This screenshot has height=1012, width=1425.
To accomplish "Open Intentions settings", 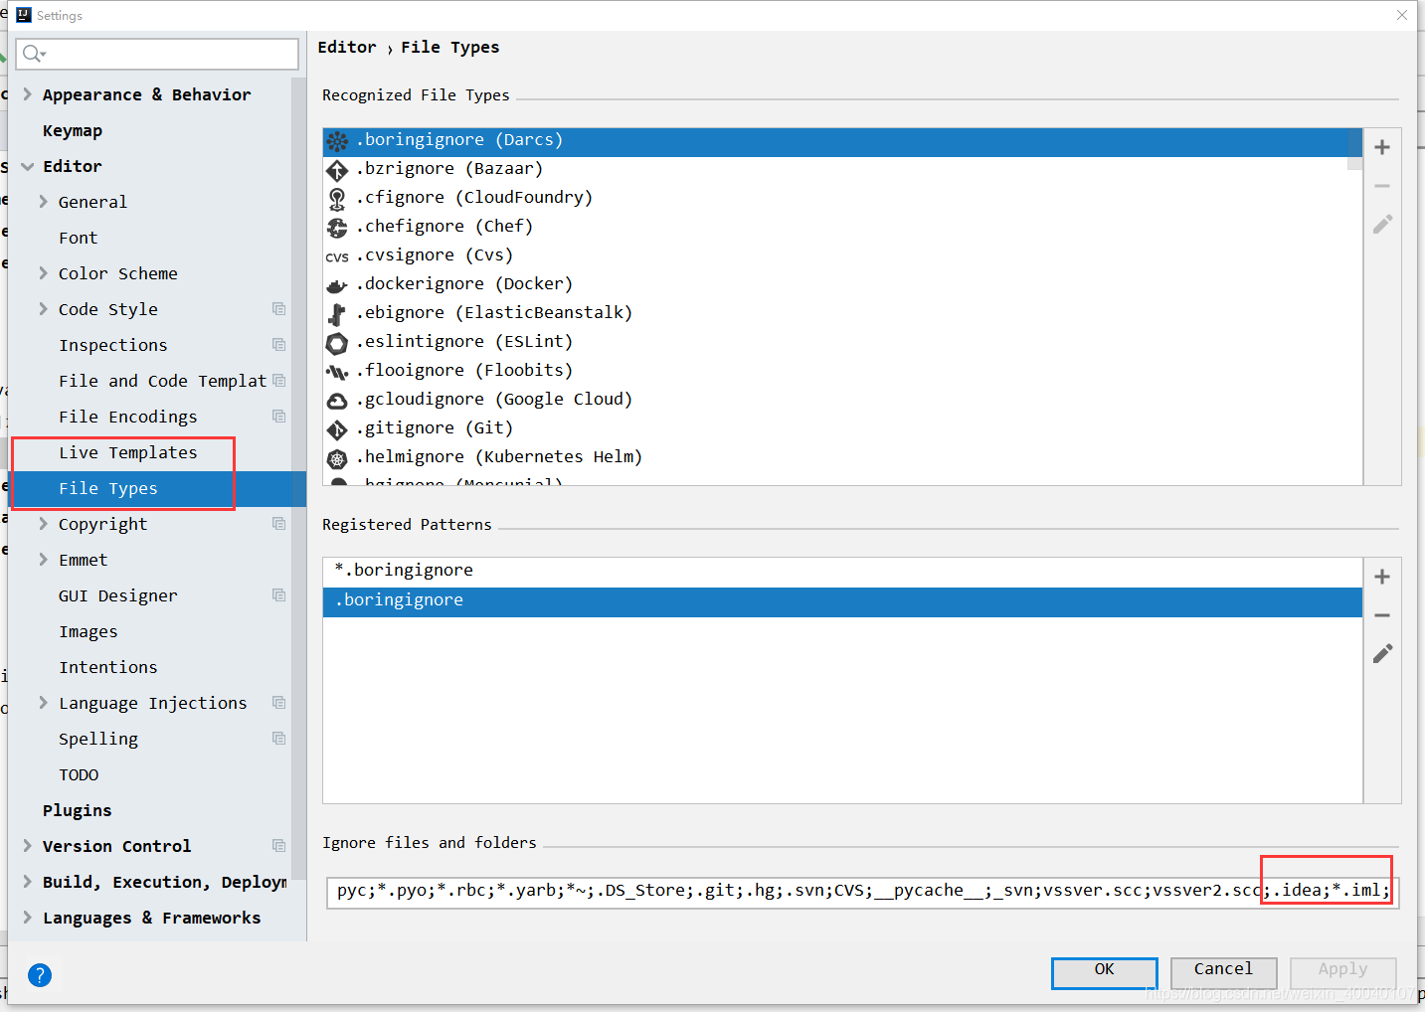I will 107,667.
